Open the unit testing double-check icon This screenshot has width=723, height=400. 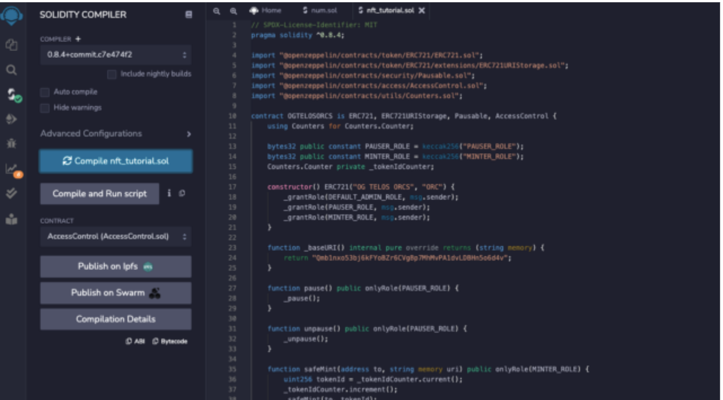click(11, 193)
